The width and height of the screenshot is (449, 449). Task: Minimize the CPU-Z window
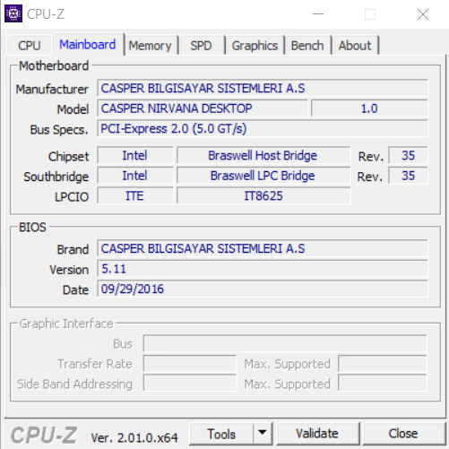318,14
